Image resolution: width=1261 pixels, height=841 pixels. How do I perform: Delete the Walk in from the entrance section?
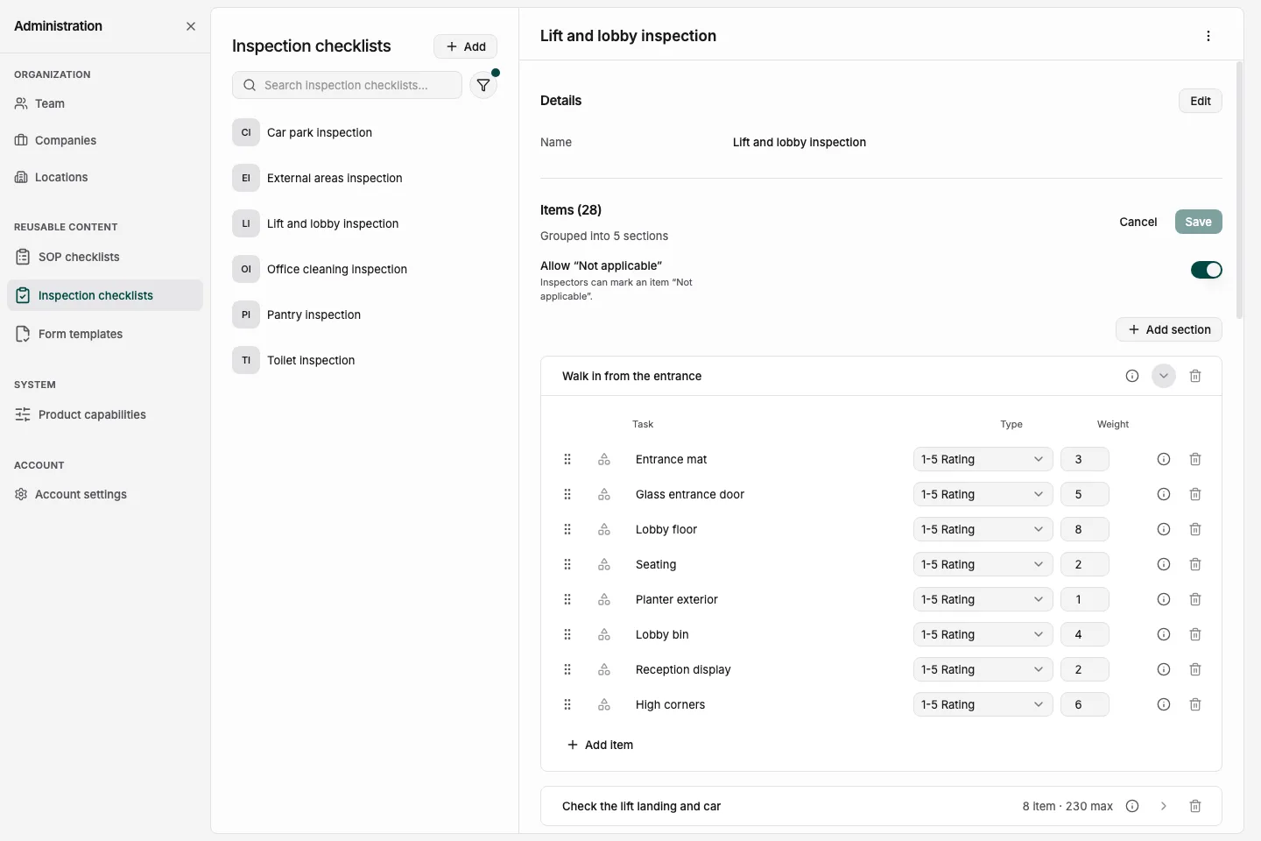[x=1195, y=376]
